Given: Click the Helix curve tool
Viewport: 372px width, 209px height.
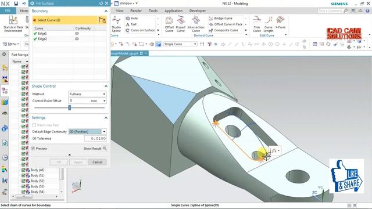Looking at the screenshot, I should [132, 18].
